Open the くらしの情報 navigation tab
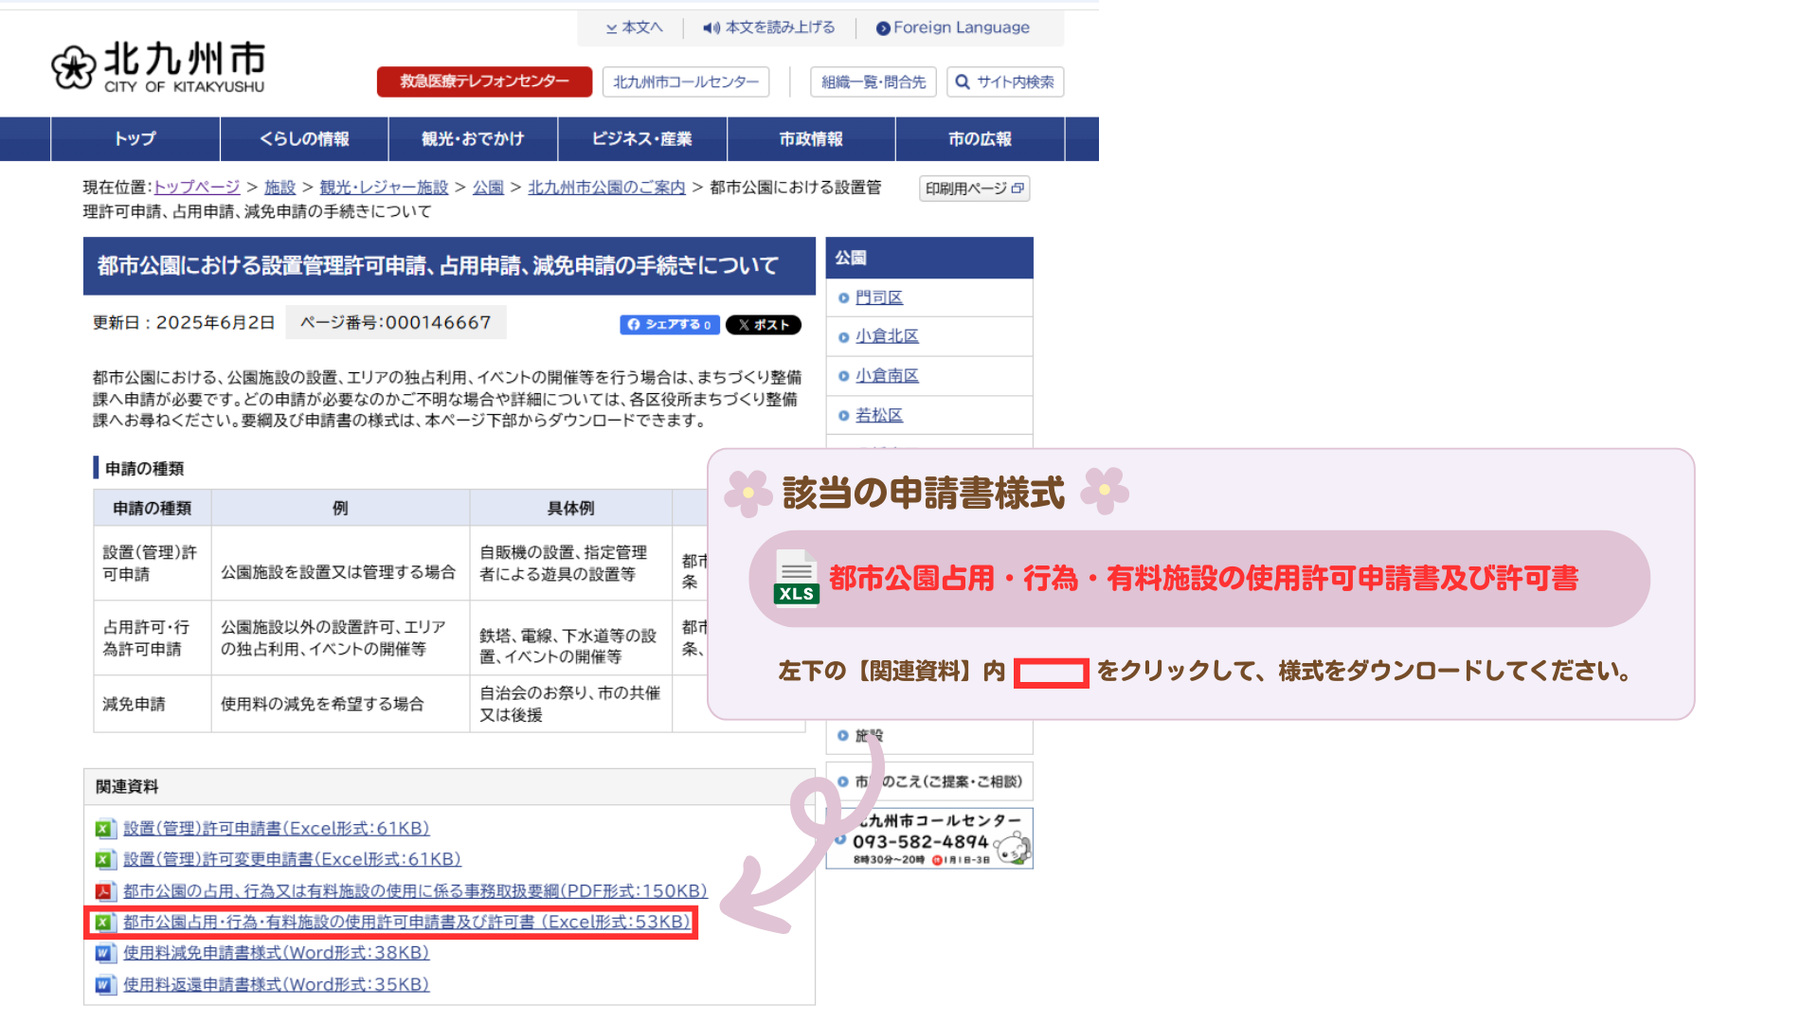The height and width of the screenshot is (1023, 1819). (x=304, y=139)
